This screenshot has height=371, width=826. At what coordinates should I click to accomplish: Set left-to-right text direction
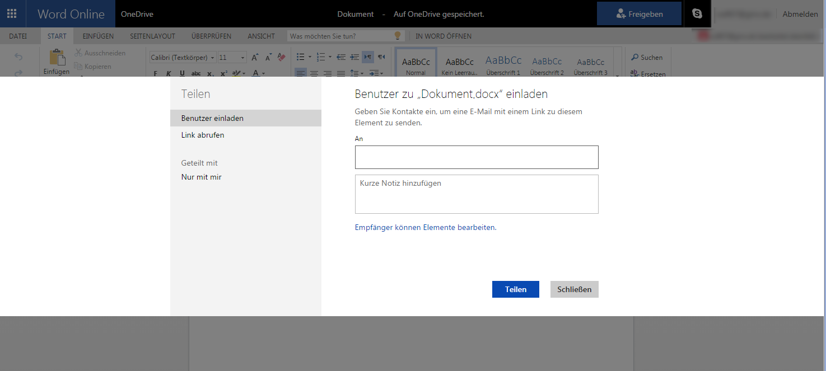click(368, 57)
